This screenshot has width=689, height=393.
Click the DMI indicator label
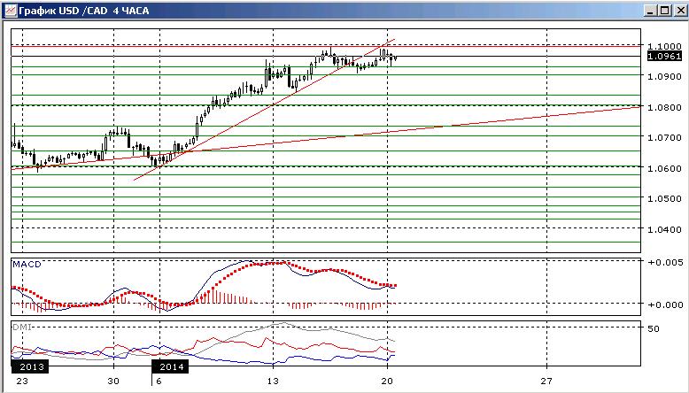tap(22, 327)
